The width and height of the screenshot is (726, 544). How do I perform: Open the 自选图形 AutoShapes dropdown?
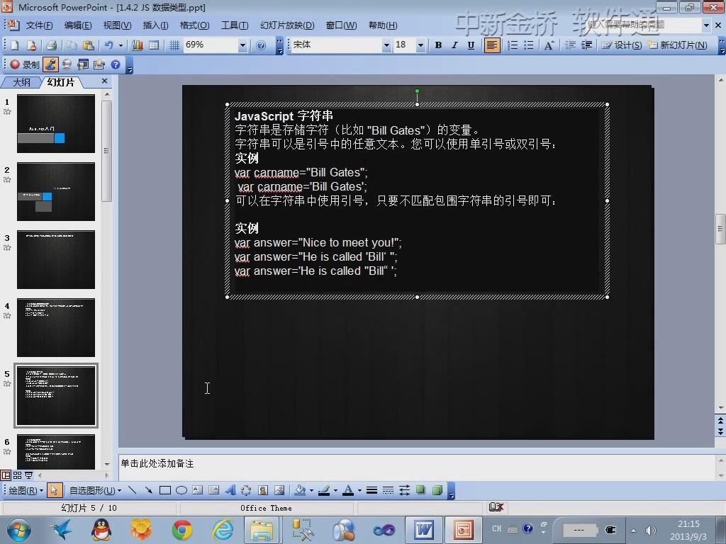tap(96, 490)
